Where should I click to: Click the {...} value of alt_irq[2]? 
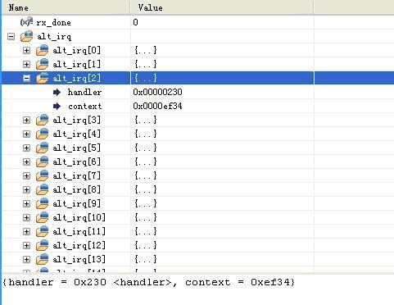(x=146, y=78)
